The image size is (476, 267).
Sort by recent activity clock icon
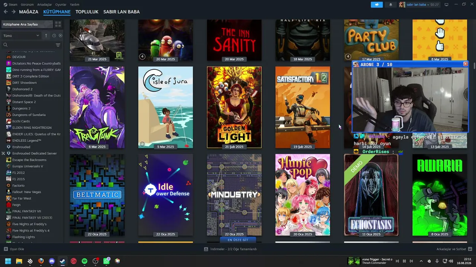coord(54,36)
